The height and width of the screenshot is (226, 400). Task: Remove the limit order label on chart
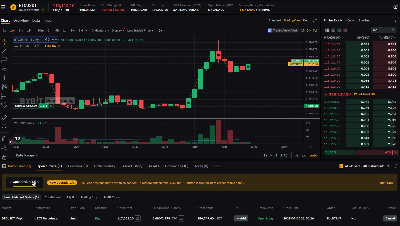[x=51, y=106]
